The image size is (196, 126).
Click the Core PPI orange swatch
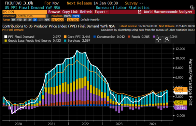65,37
